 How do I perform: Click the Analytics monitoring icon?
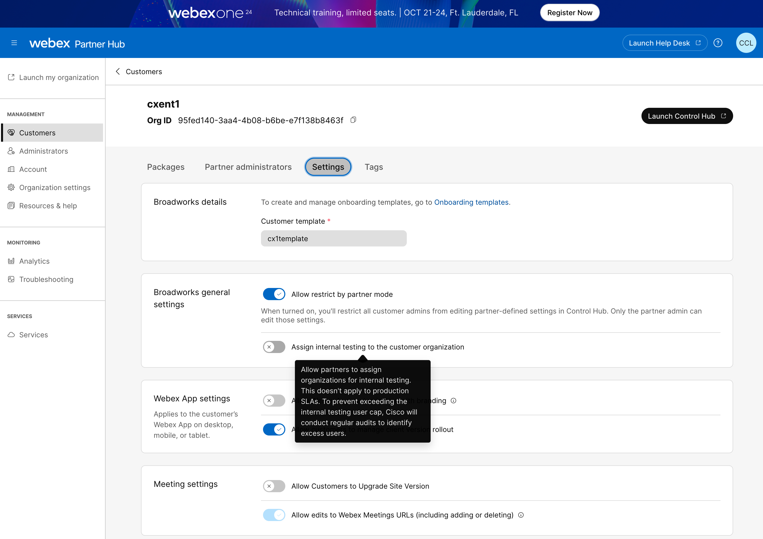[x=11, y=261]
